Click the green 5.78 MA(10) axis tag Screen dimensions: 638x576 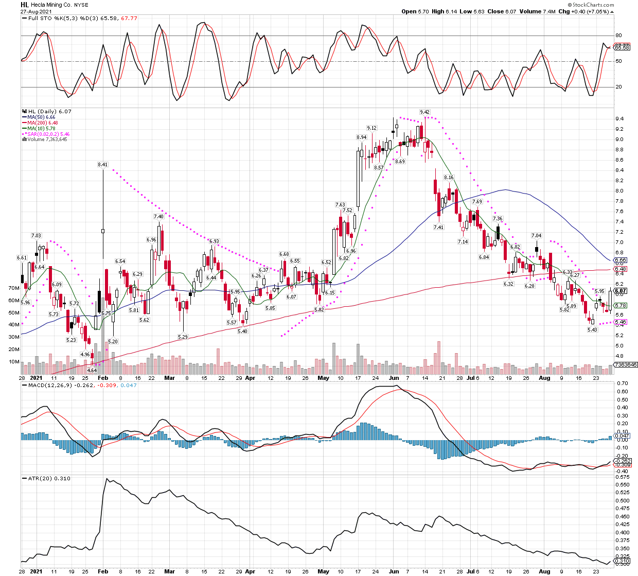tap(621, 306)
